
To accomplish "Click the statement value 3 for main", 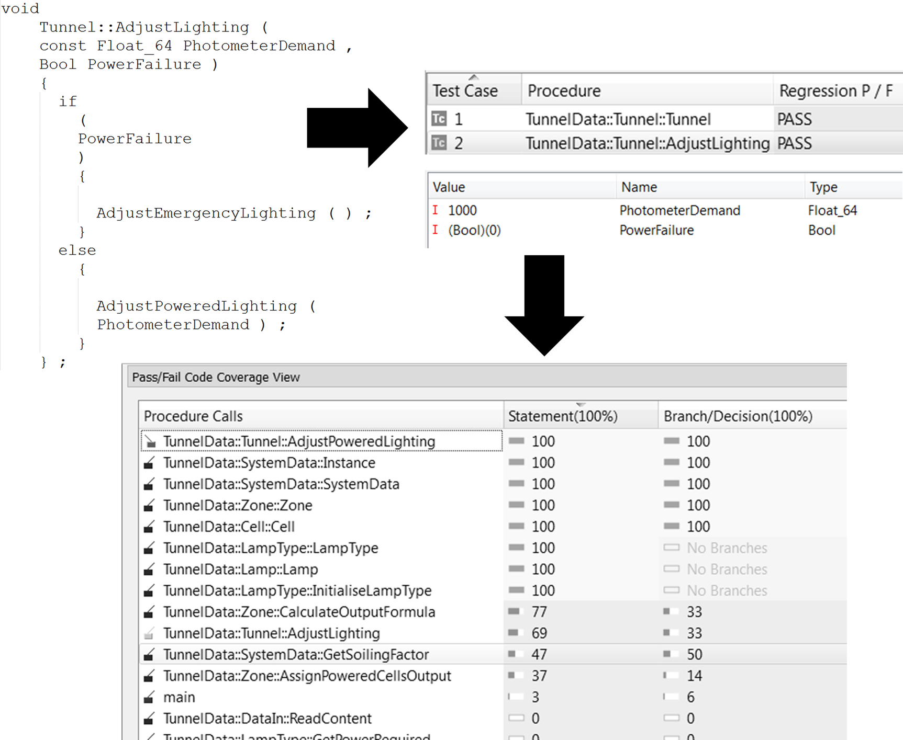I will [x=536, y=697].
